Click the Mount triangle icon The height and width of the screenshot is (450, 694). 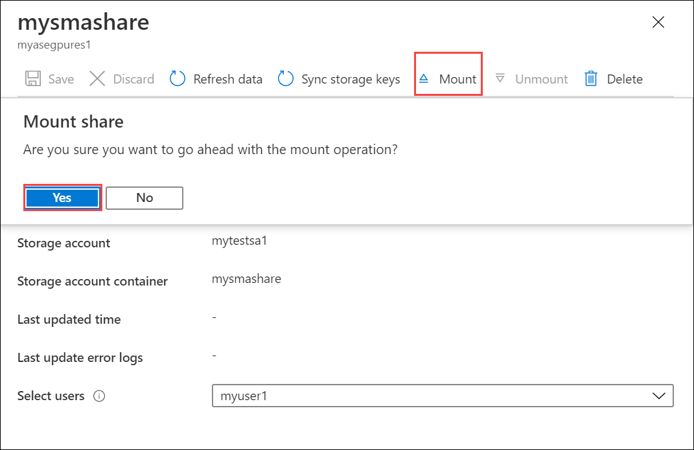point(424,79)
